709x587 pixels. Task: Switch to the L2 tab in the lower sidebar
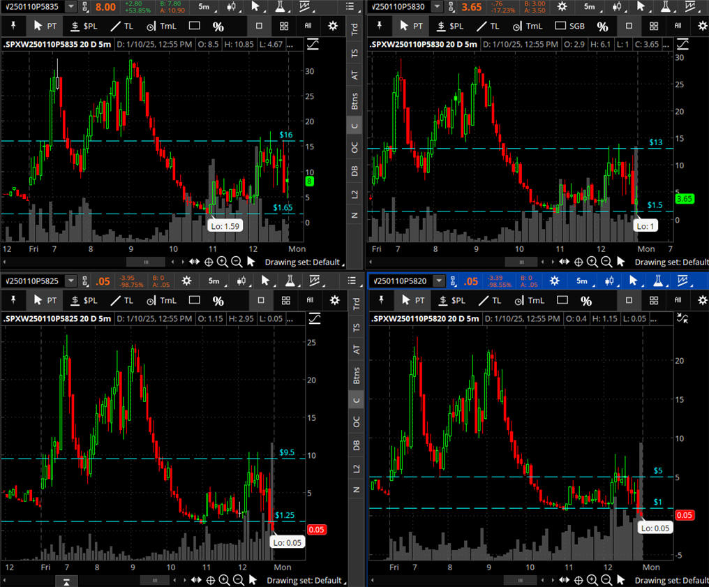[x=355, y=466]
